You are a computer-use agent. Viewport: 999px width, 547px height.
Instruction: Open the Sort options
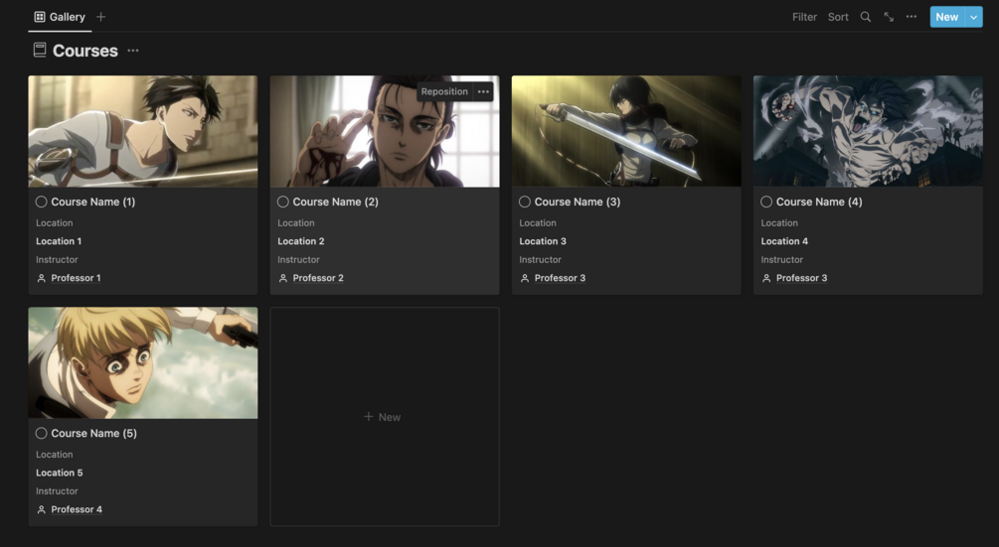pos(838,17)
